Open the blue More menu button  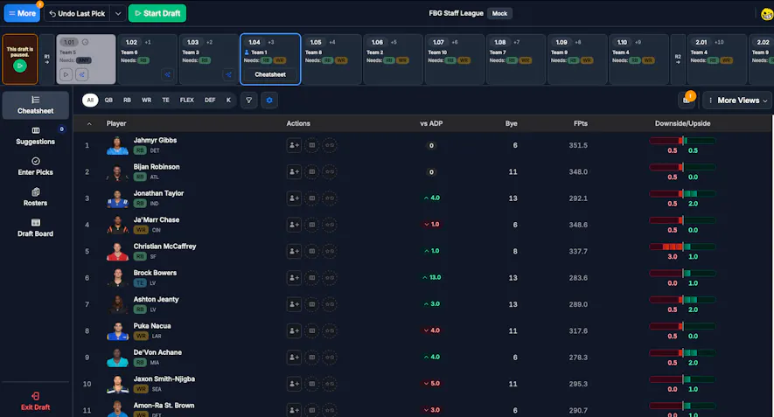[22, 13]
